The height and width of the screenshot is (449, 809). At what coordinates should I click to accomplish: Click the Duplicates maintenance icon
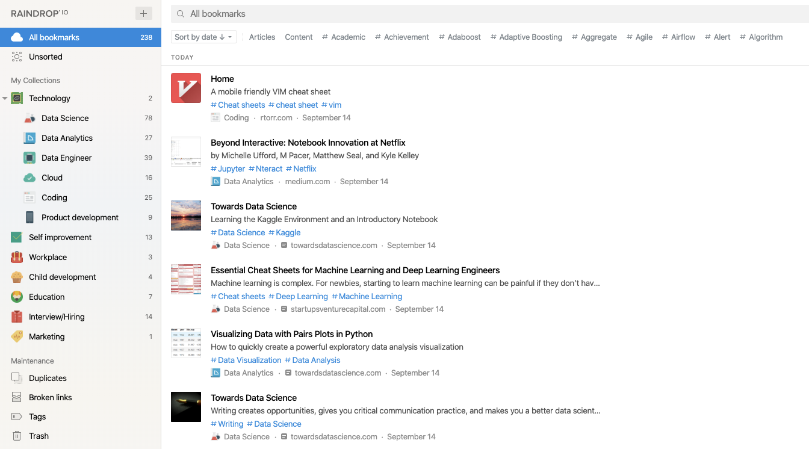[17, 378]
